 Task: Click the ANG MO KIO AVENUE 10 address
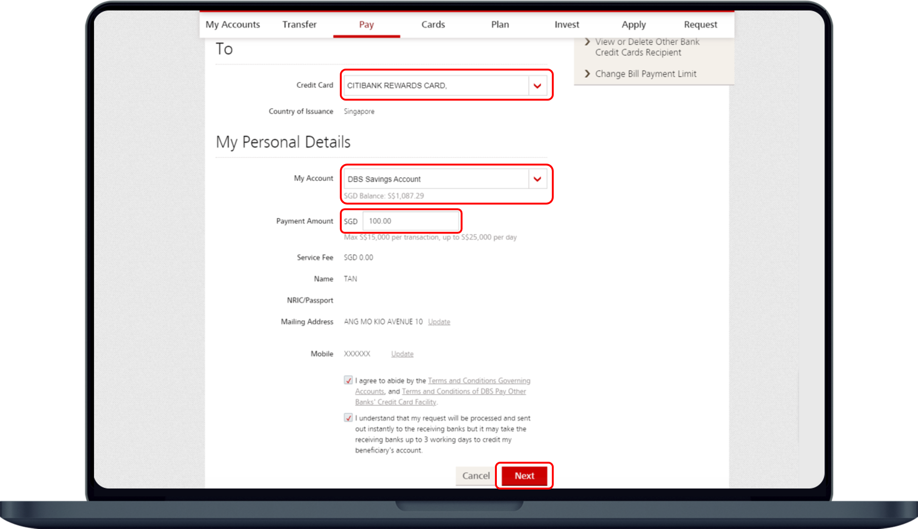pyautogui.click(x=383, y=322)
